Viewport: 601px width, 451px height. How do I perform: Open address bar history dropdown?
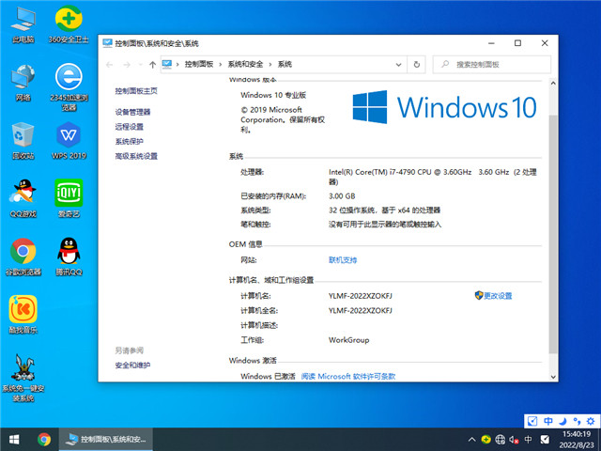398,65
